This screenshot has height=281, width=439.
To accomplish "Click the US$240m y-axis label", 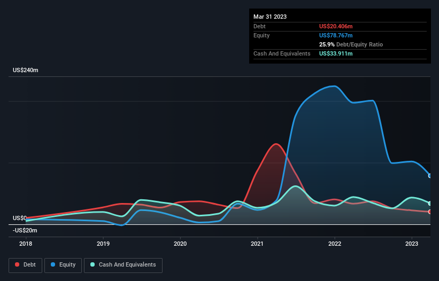I will (x=26, y=70).
